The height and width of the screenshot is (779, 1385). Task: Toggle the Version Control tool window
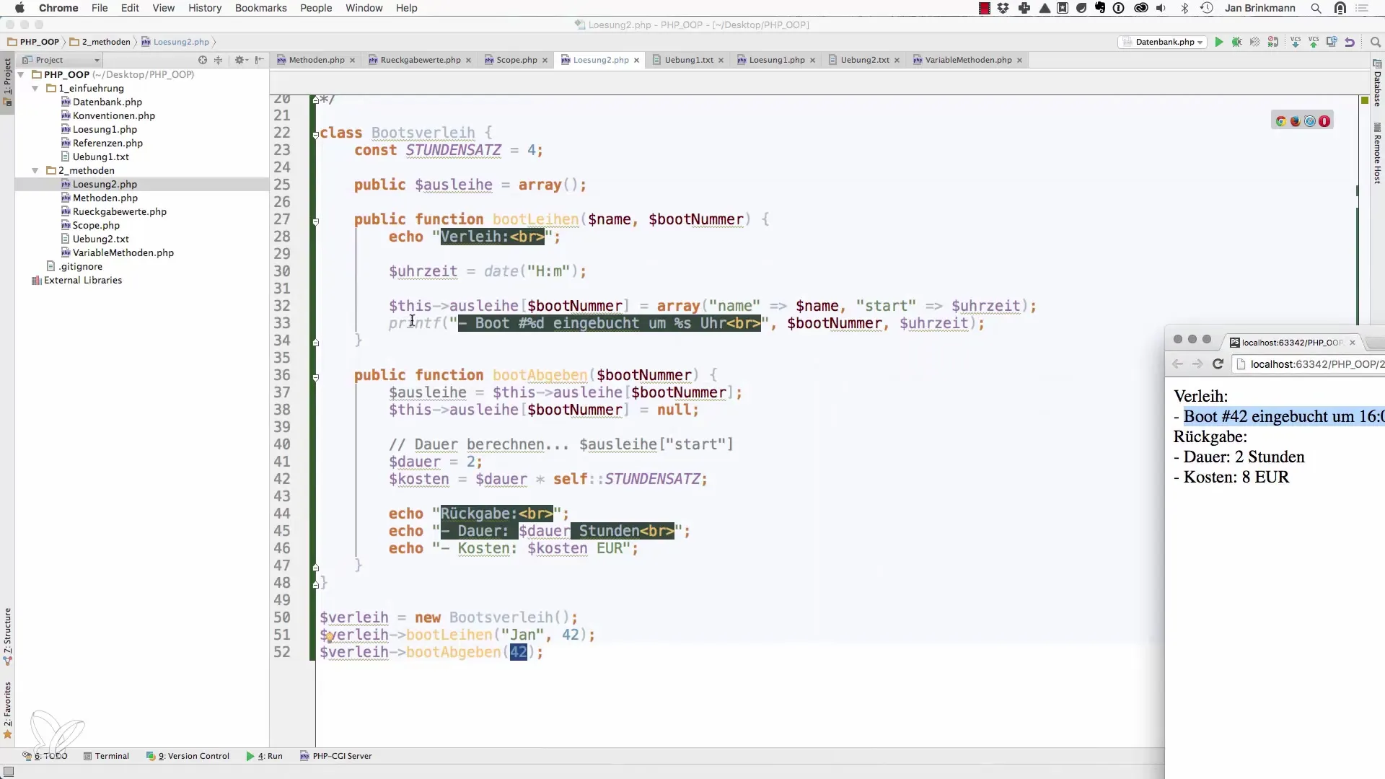pos(188,756)
